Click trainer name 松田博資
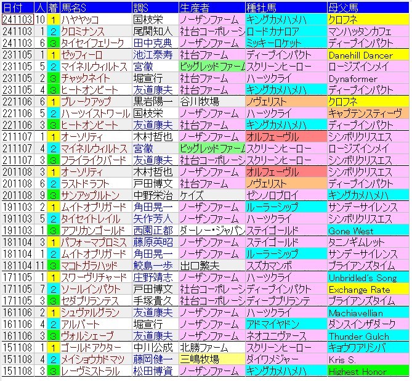This screenshot has height=381, width=412. click(x=153, y=371)
